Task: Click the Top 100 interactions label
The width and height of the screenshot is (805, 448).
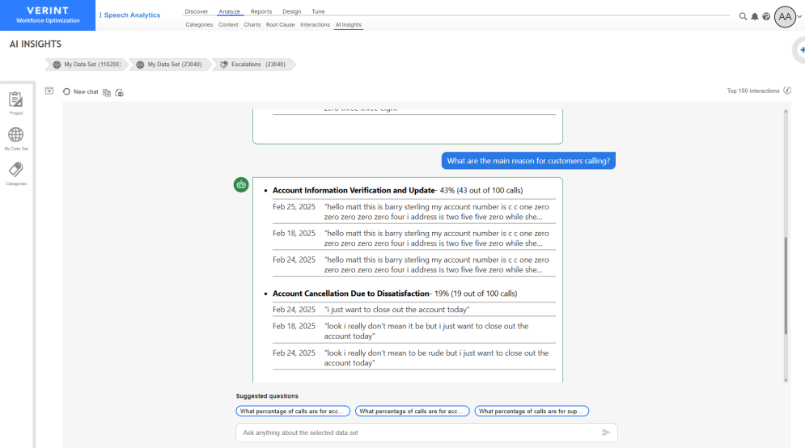Action: [753, 91]
